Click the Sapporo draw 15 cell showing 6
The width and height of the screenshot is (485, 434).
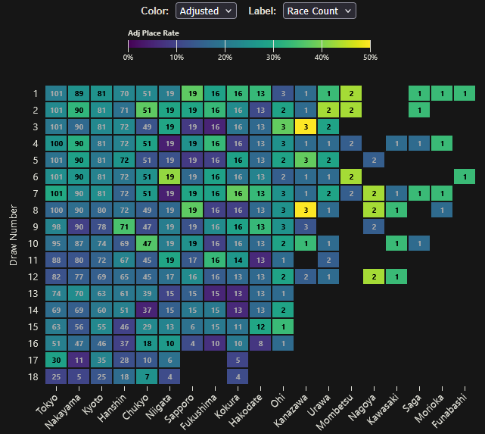[192, 327]
